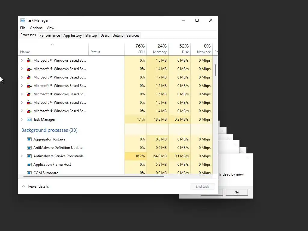Click the 0.2 MB/s disk cell
The image size is (308, 231).
coord(180,119)
